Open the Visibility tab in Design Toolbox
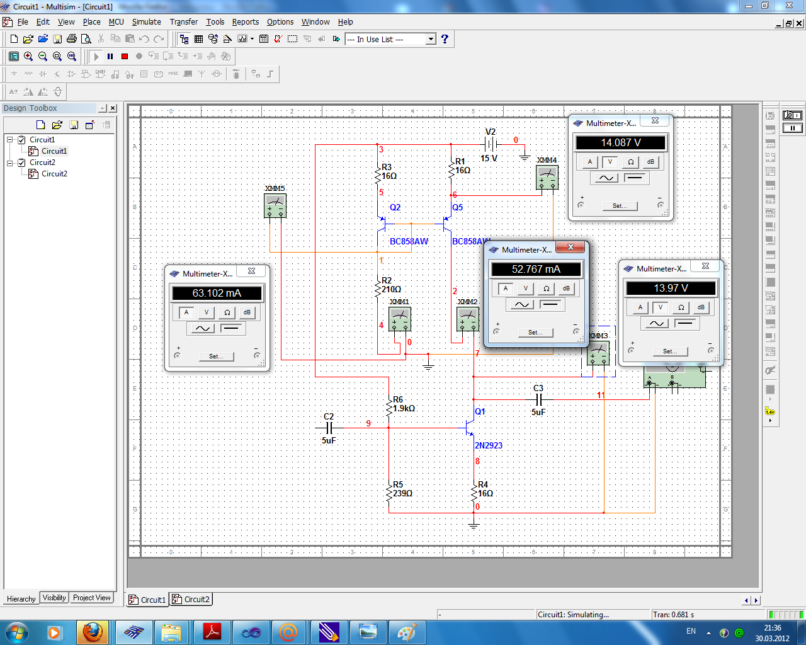 (54, 598)
